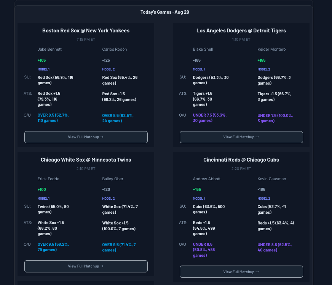Click Reds +1.5 (63.4%, 41 games) pick
Screen dimensions: 332x285
[x=276, y=226]
